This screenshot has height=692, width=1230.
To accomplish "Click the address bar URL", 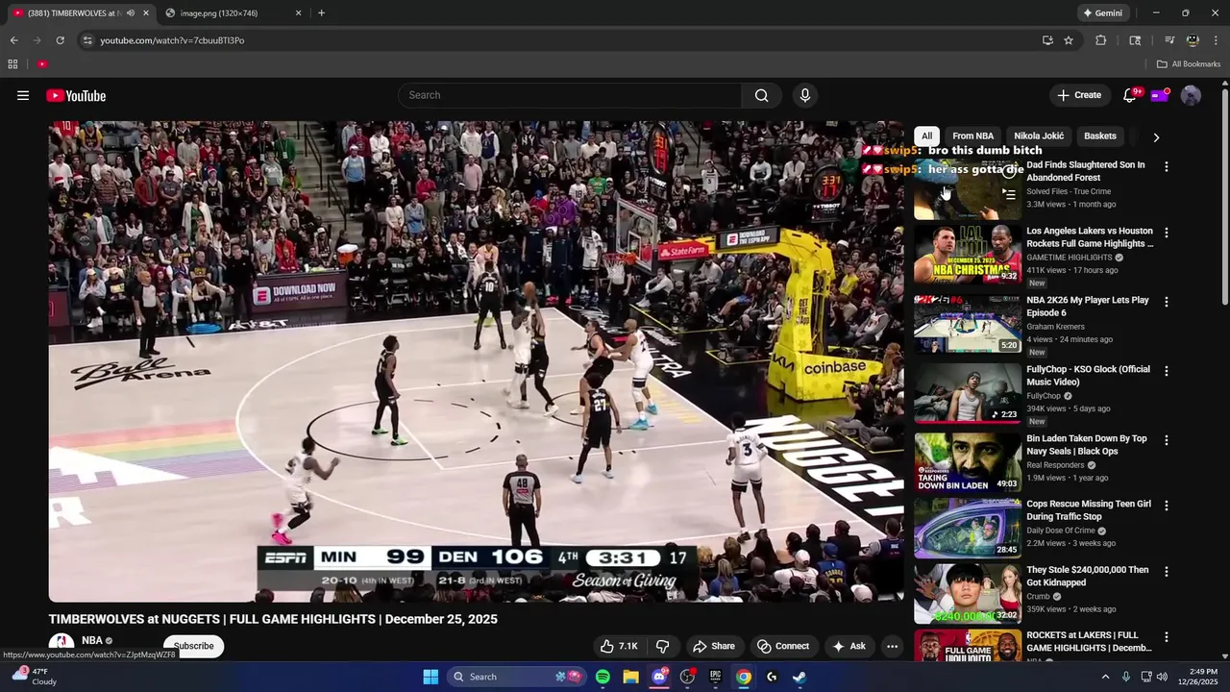I will point(172,40).
